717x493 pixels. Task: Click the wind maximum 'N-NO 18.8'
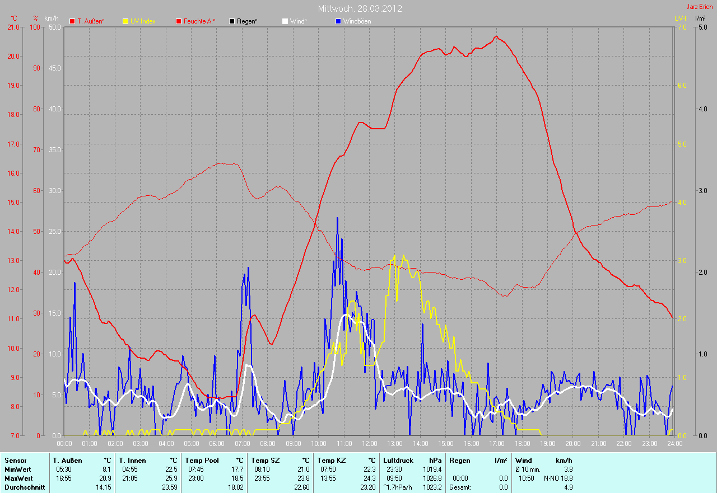point(558,478)
